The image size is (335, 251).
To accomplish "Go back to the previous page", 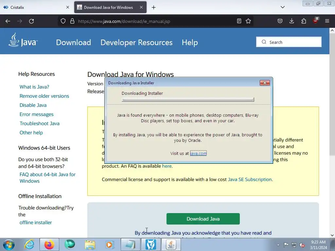I will point(8,21).
